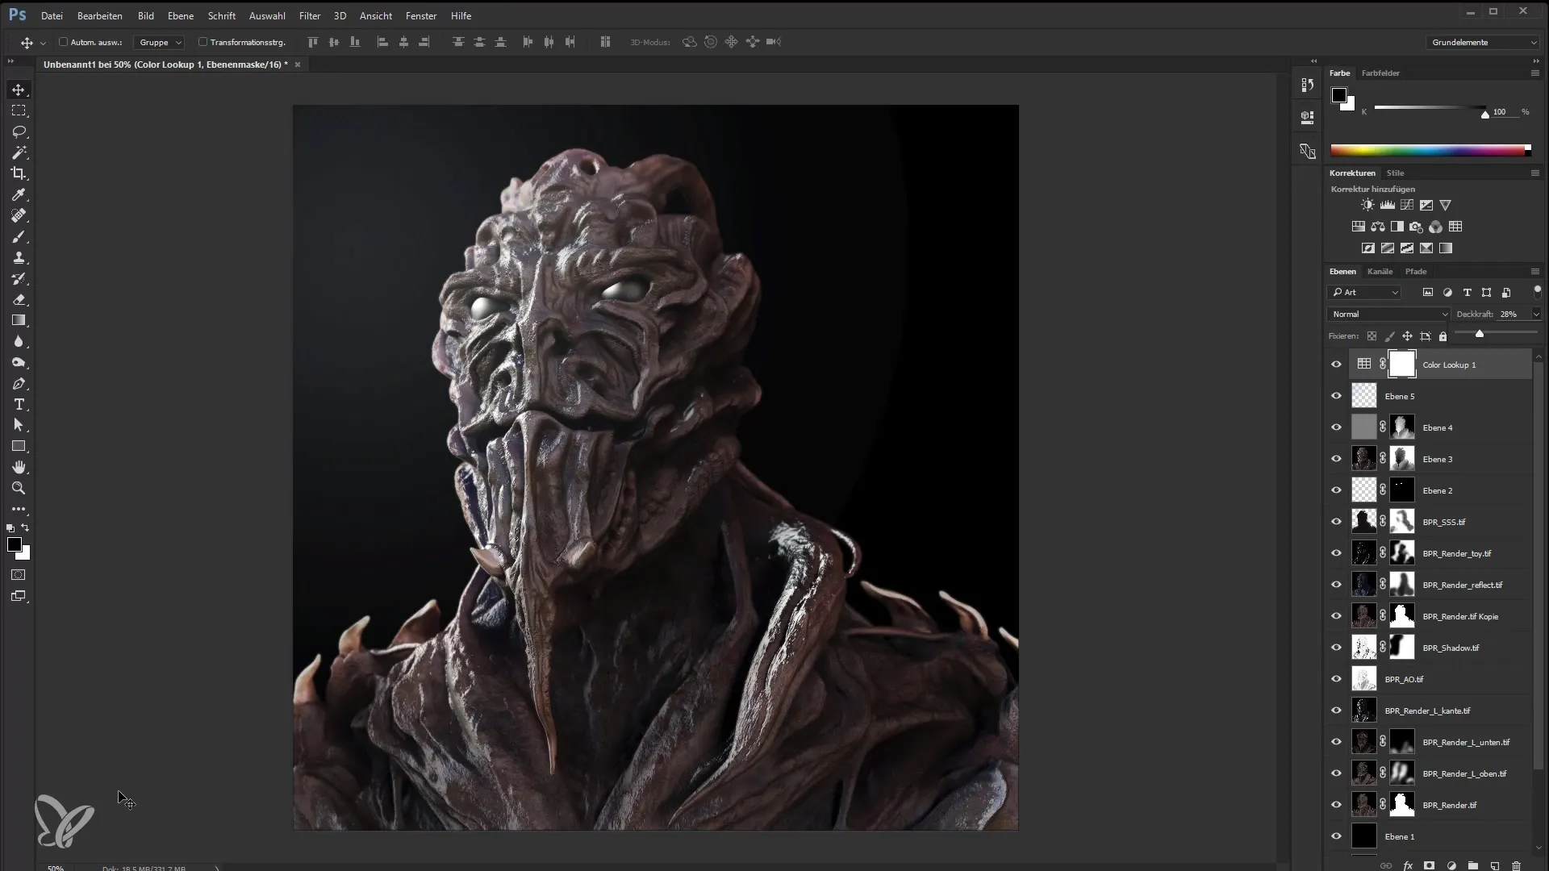1549x871 pixels.
Task: Click Korrektor hinzufügen button
Action: point(1372,190)
